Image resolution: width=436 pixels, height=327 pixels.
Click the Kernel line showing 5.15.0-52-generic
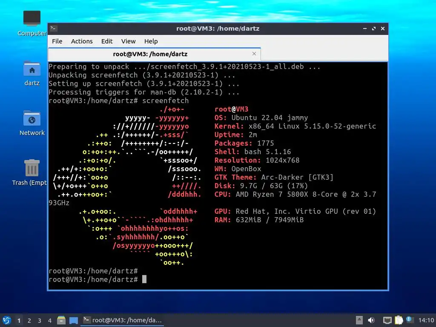click(295, 126)
